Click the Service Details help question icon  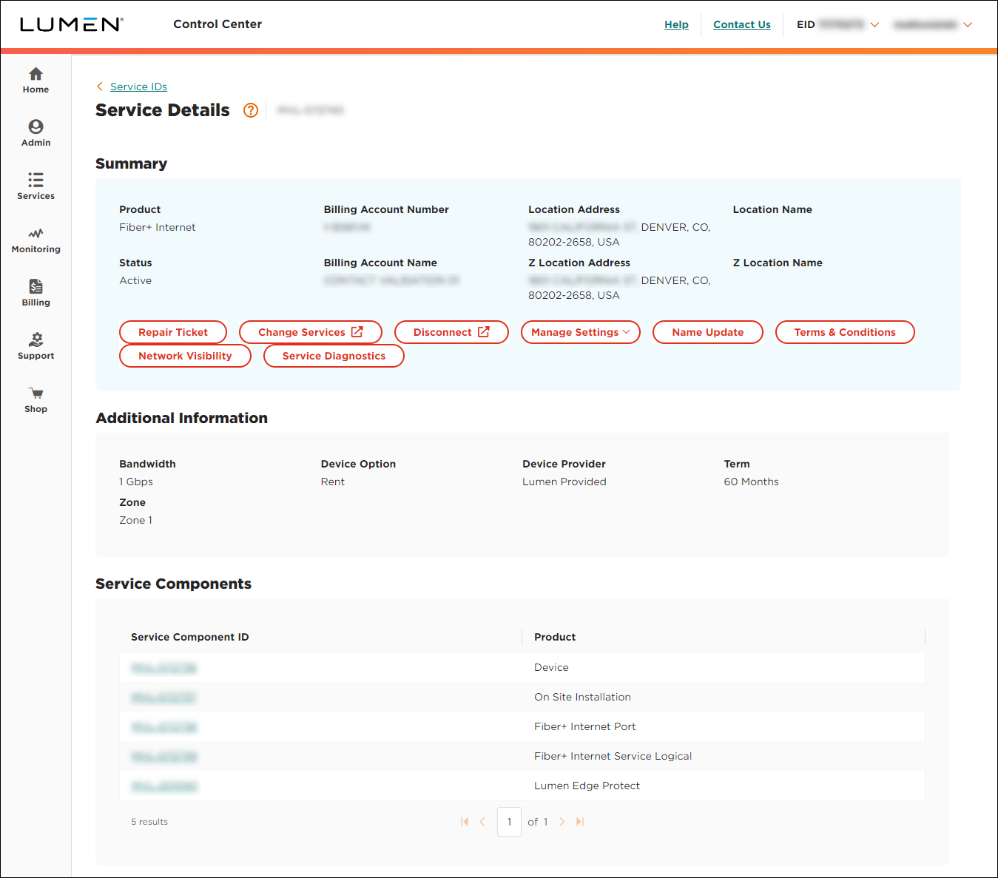tap(251, 110)
